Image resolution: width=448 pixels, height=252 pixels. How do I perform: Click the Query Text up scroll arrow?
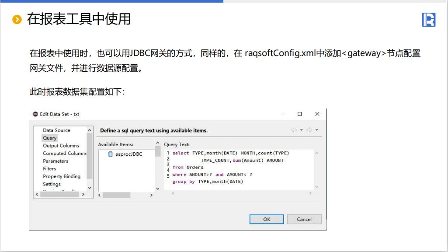tap(317, 153)
